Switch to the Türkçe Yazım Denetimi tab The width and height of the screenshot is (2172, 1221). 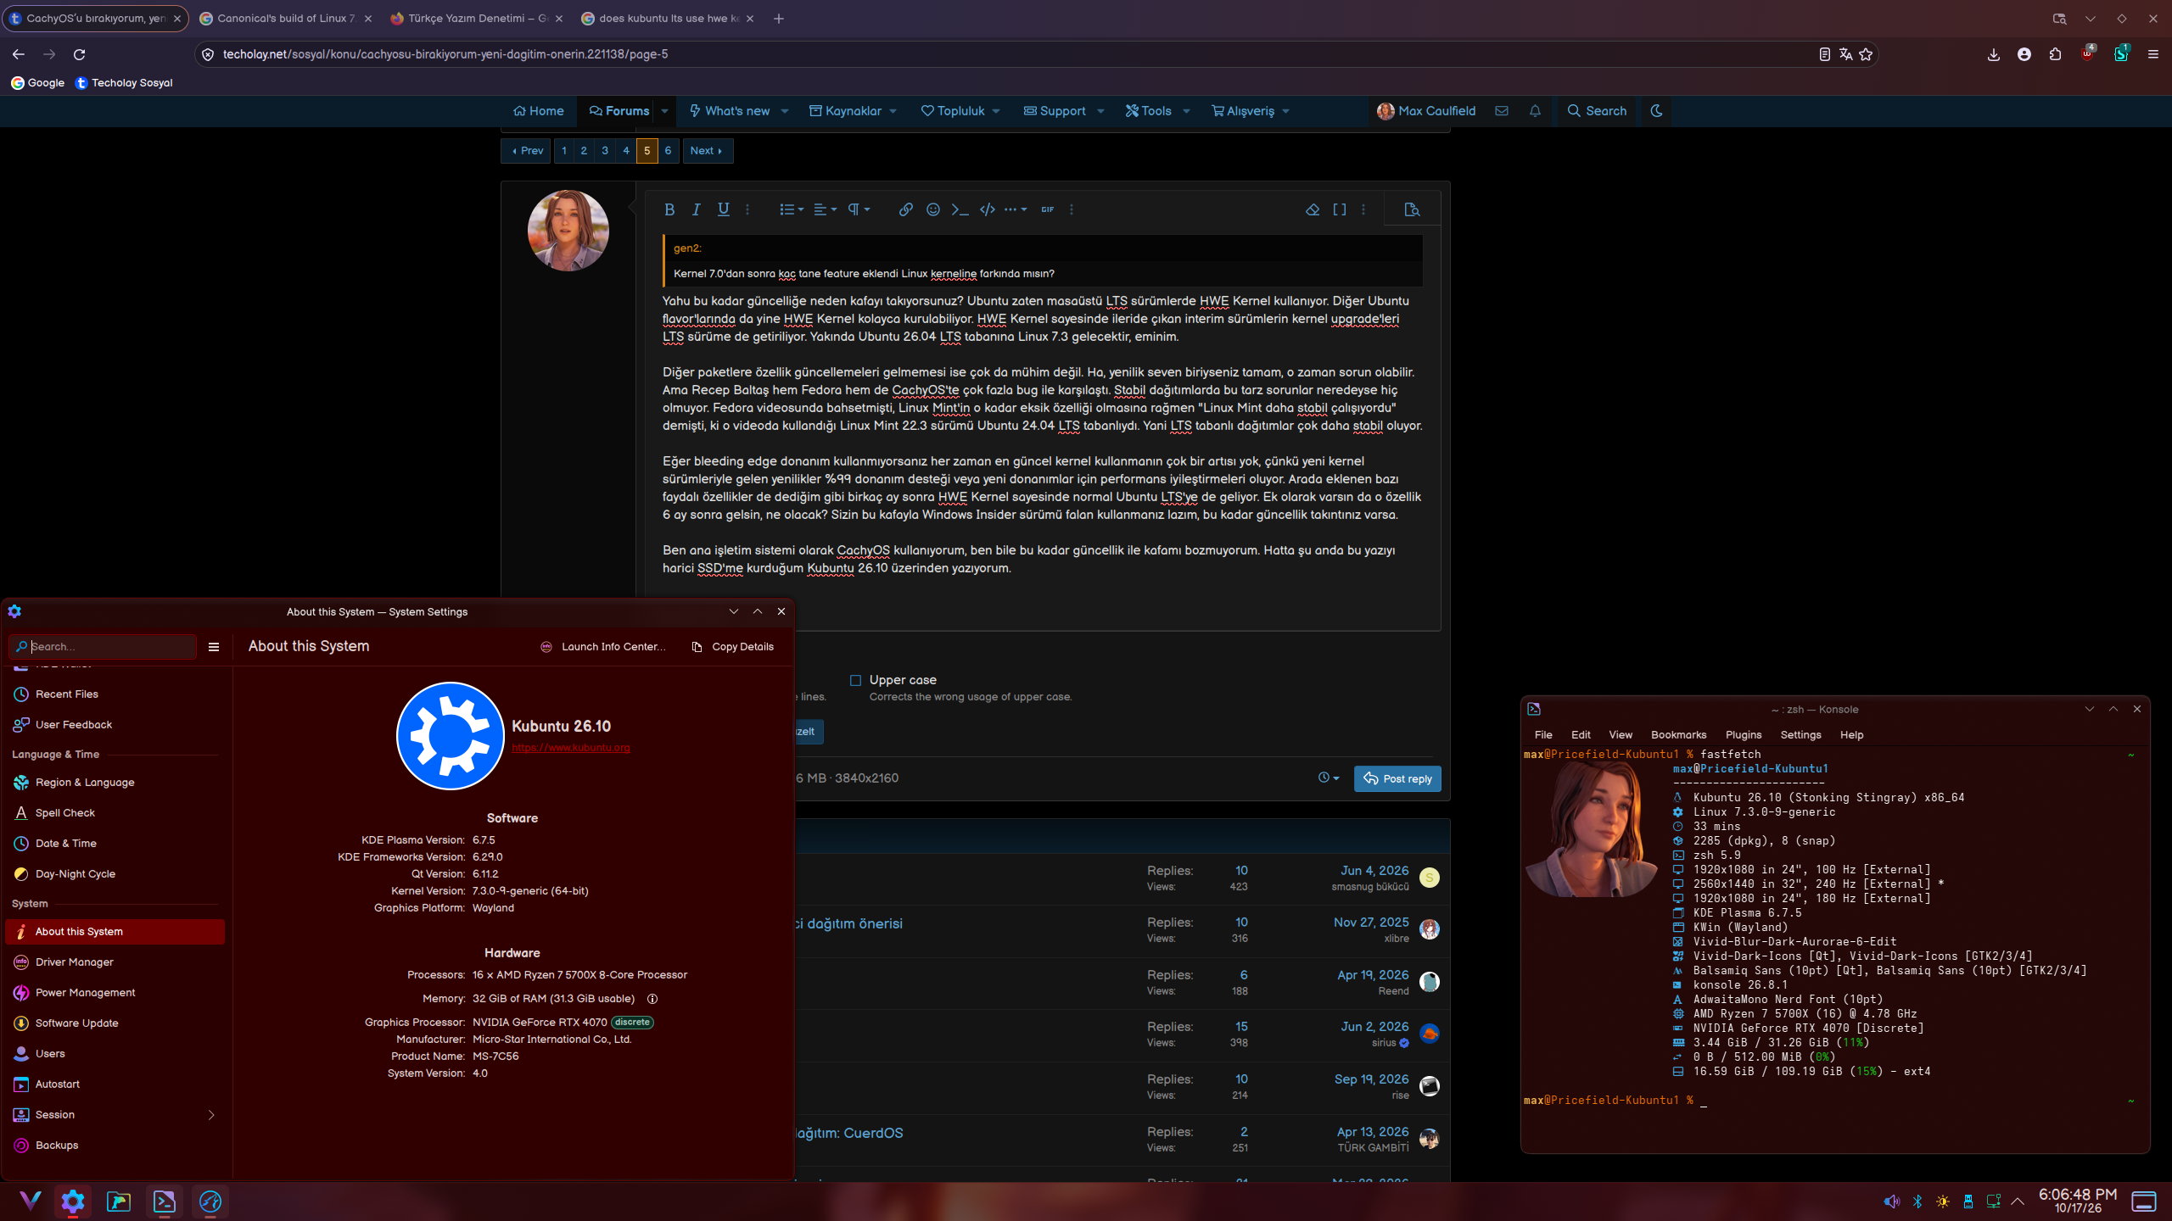coord(477,18)
